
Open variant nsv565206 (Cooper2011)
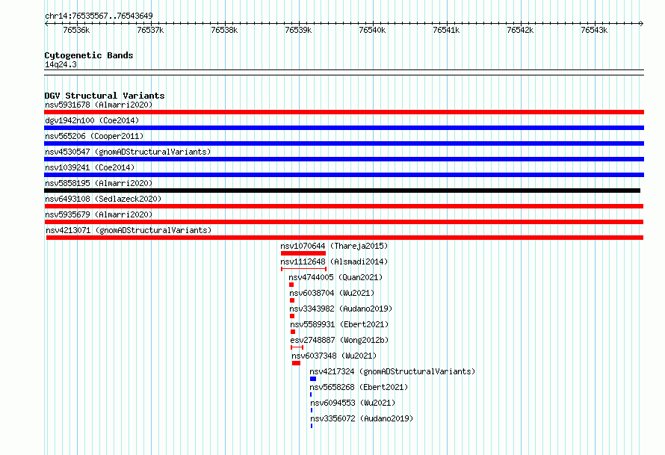94,136
